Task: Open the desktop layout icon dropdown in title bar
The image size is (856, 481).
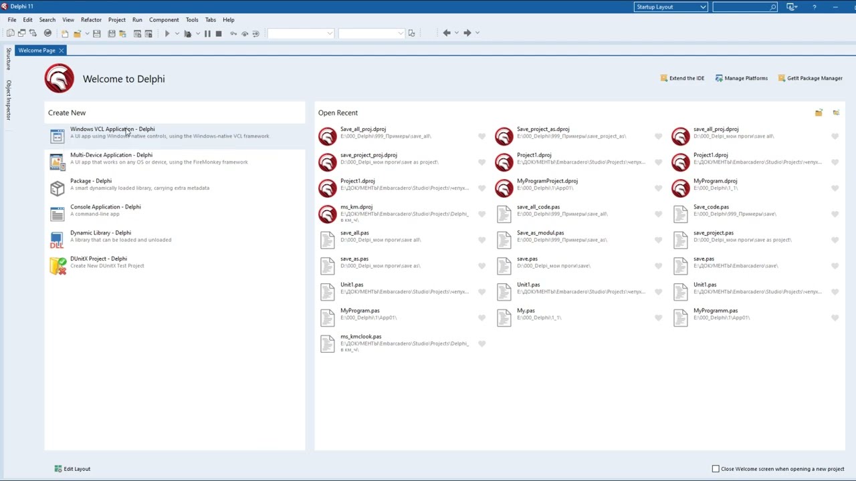Action: pos(792,7)
